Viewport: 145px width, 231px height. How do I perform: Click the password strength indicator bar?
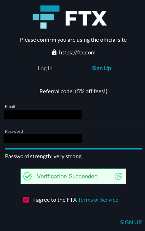click(x=73, y=149)
